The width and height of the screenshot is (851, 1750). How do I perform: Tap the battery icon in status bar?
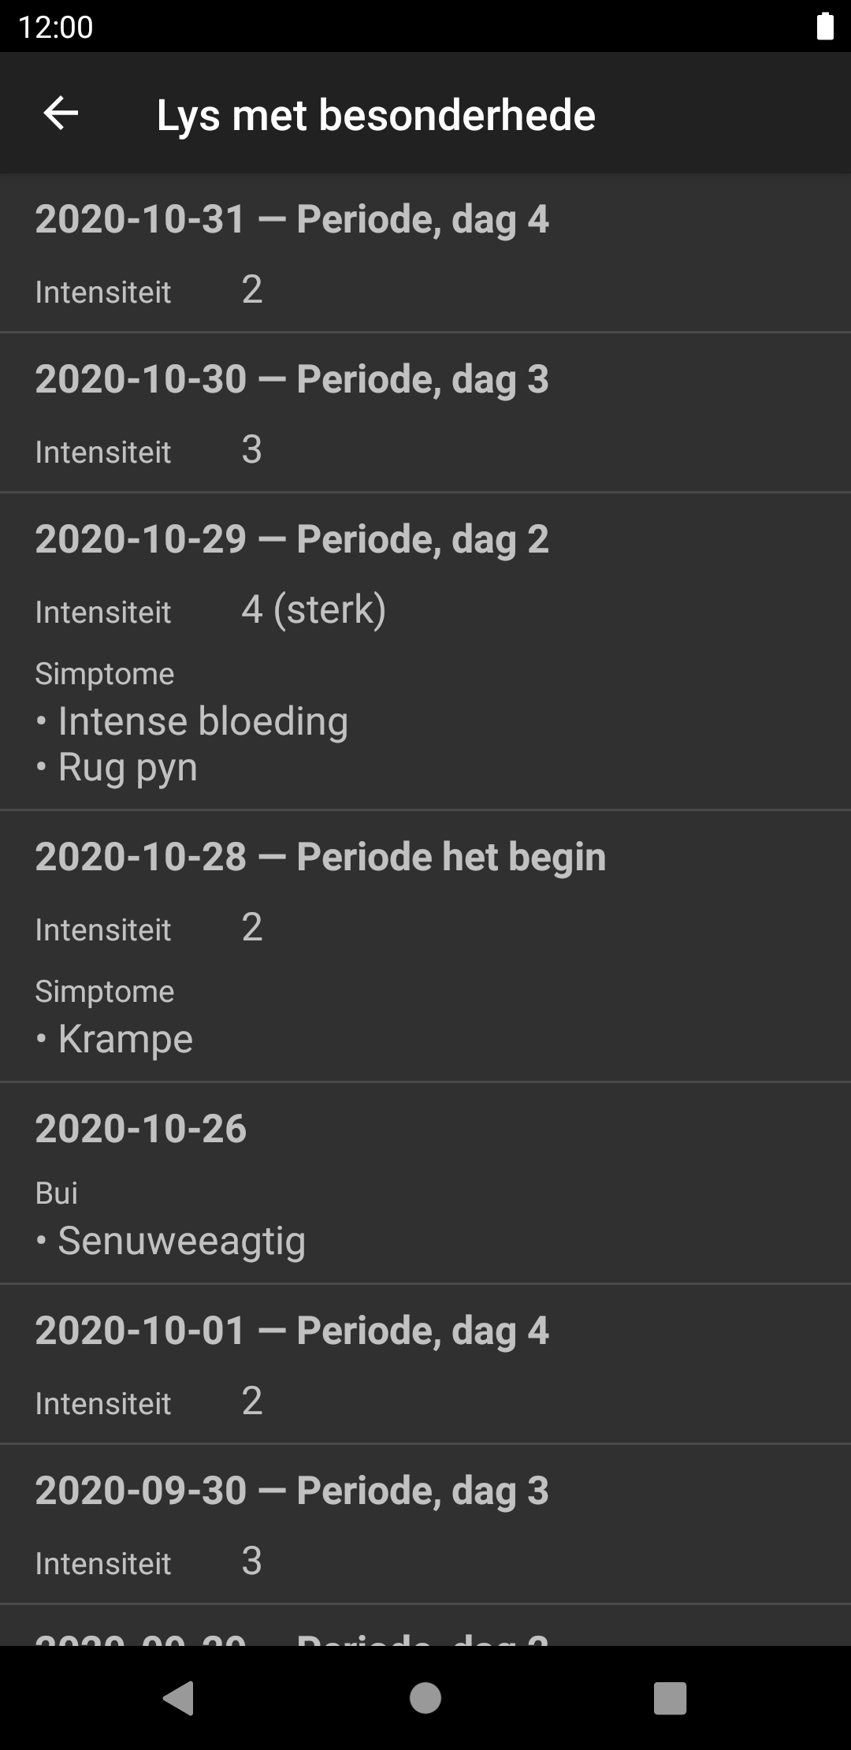(x=824, y=26)
